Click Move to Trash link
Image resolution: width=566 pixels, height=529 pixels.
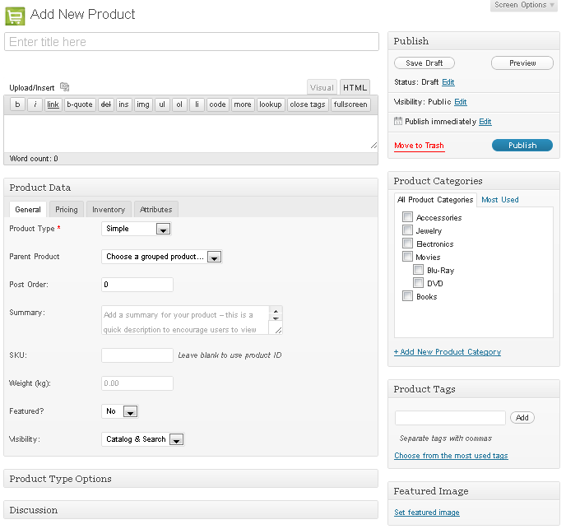[x=419, y=146]
